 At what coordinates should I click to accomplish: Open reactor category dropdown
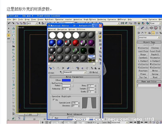pos(159,37)
